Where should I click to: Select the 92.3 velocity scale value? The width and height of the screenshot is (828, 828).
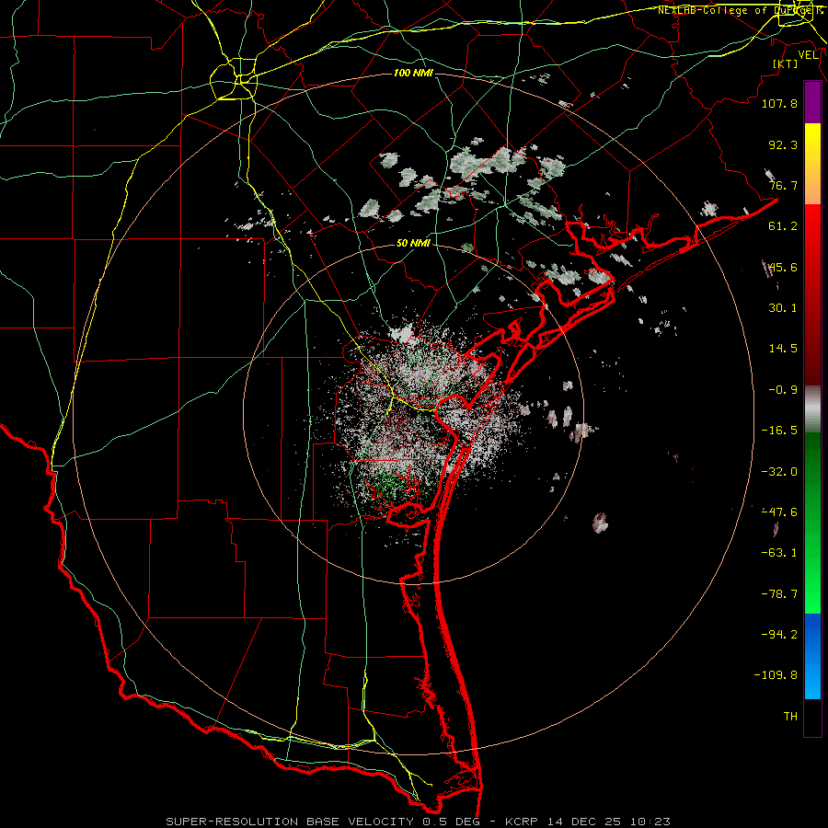pyautogui.click(x=783, y=144)
